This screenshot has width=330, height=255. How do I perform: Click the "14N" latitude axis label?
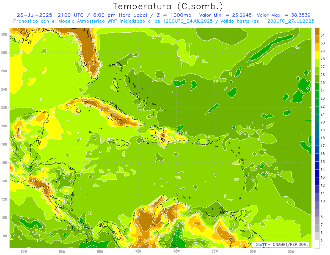point(4,181)
